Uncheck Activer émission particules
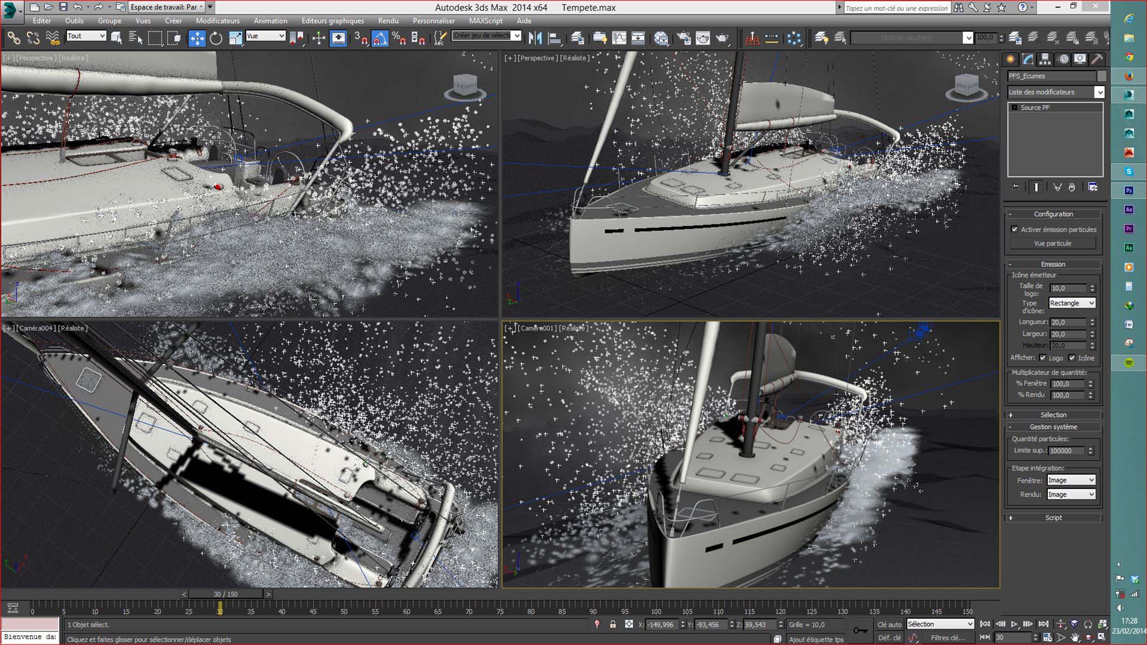Screen dimensions: 1147x645 pyautogui.click(x=1014, y=229)
